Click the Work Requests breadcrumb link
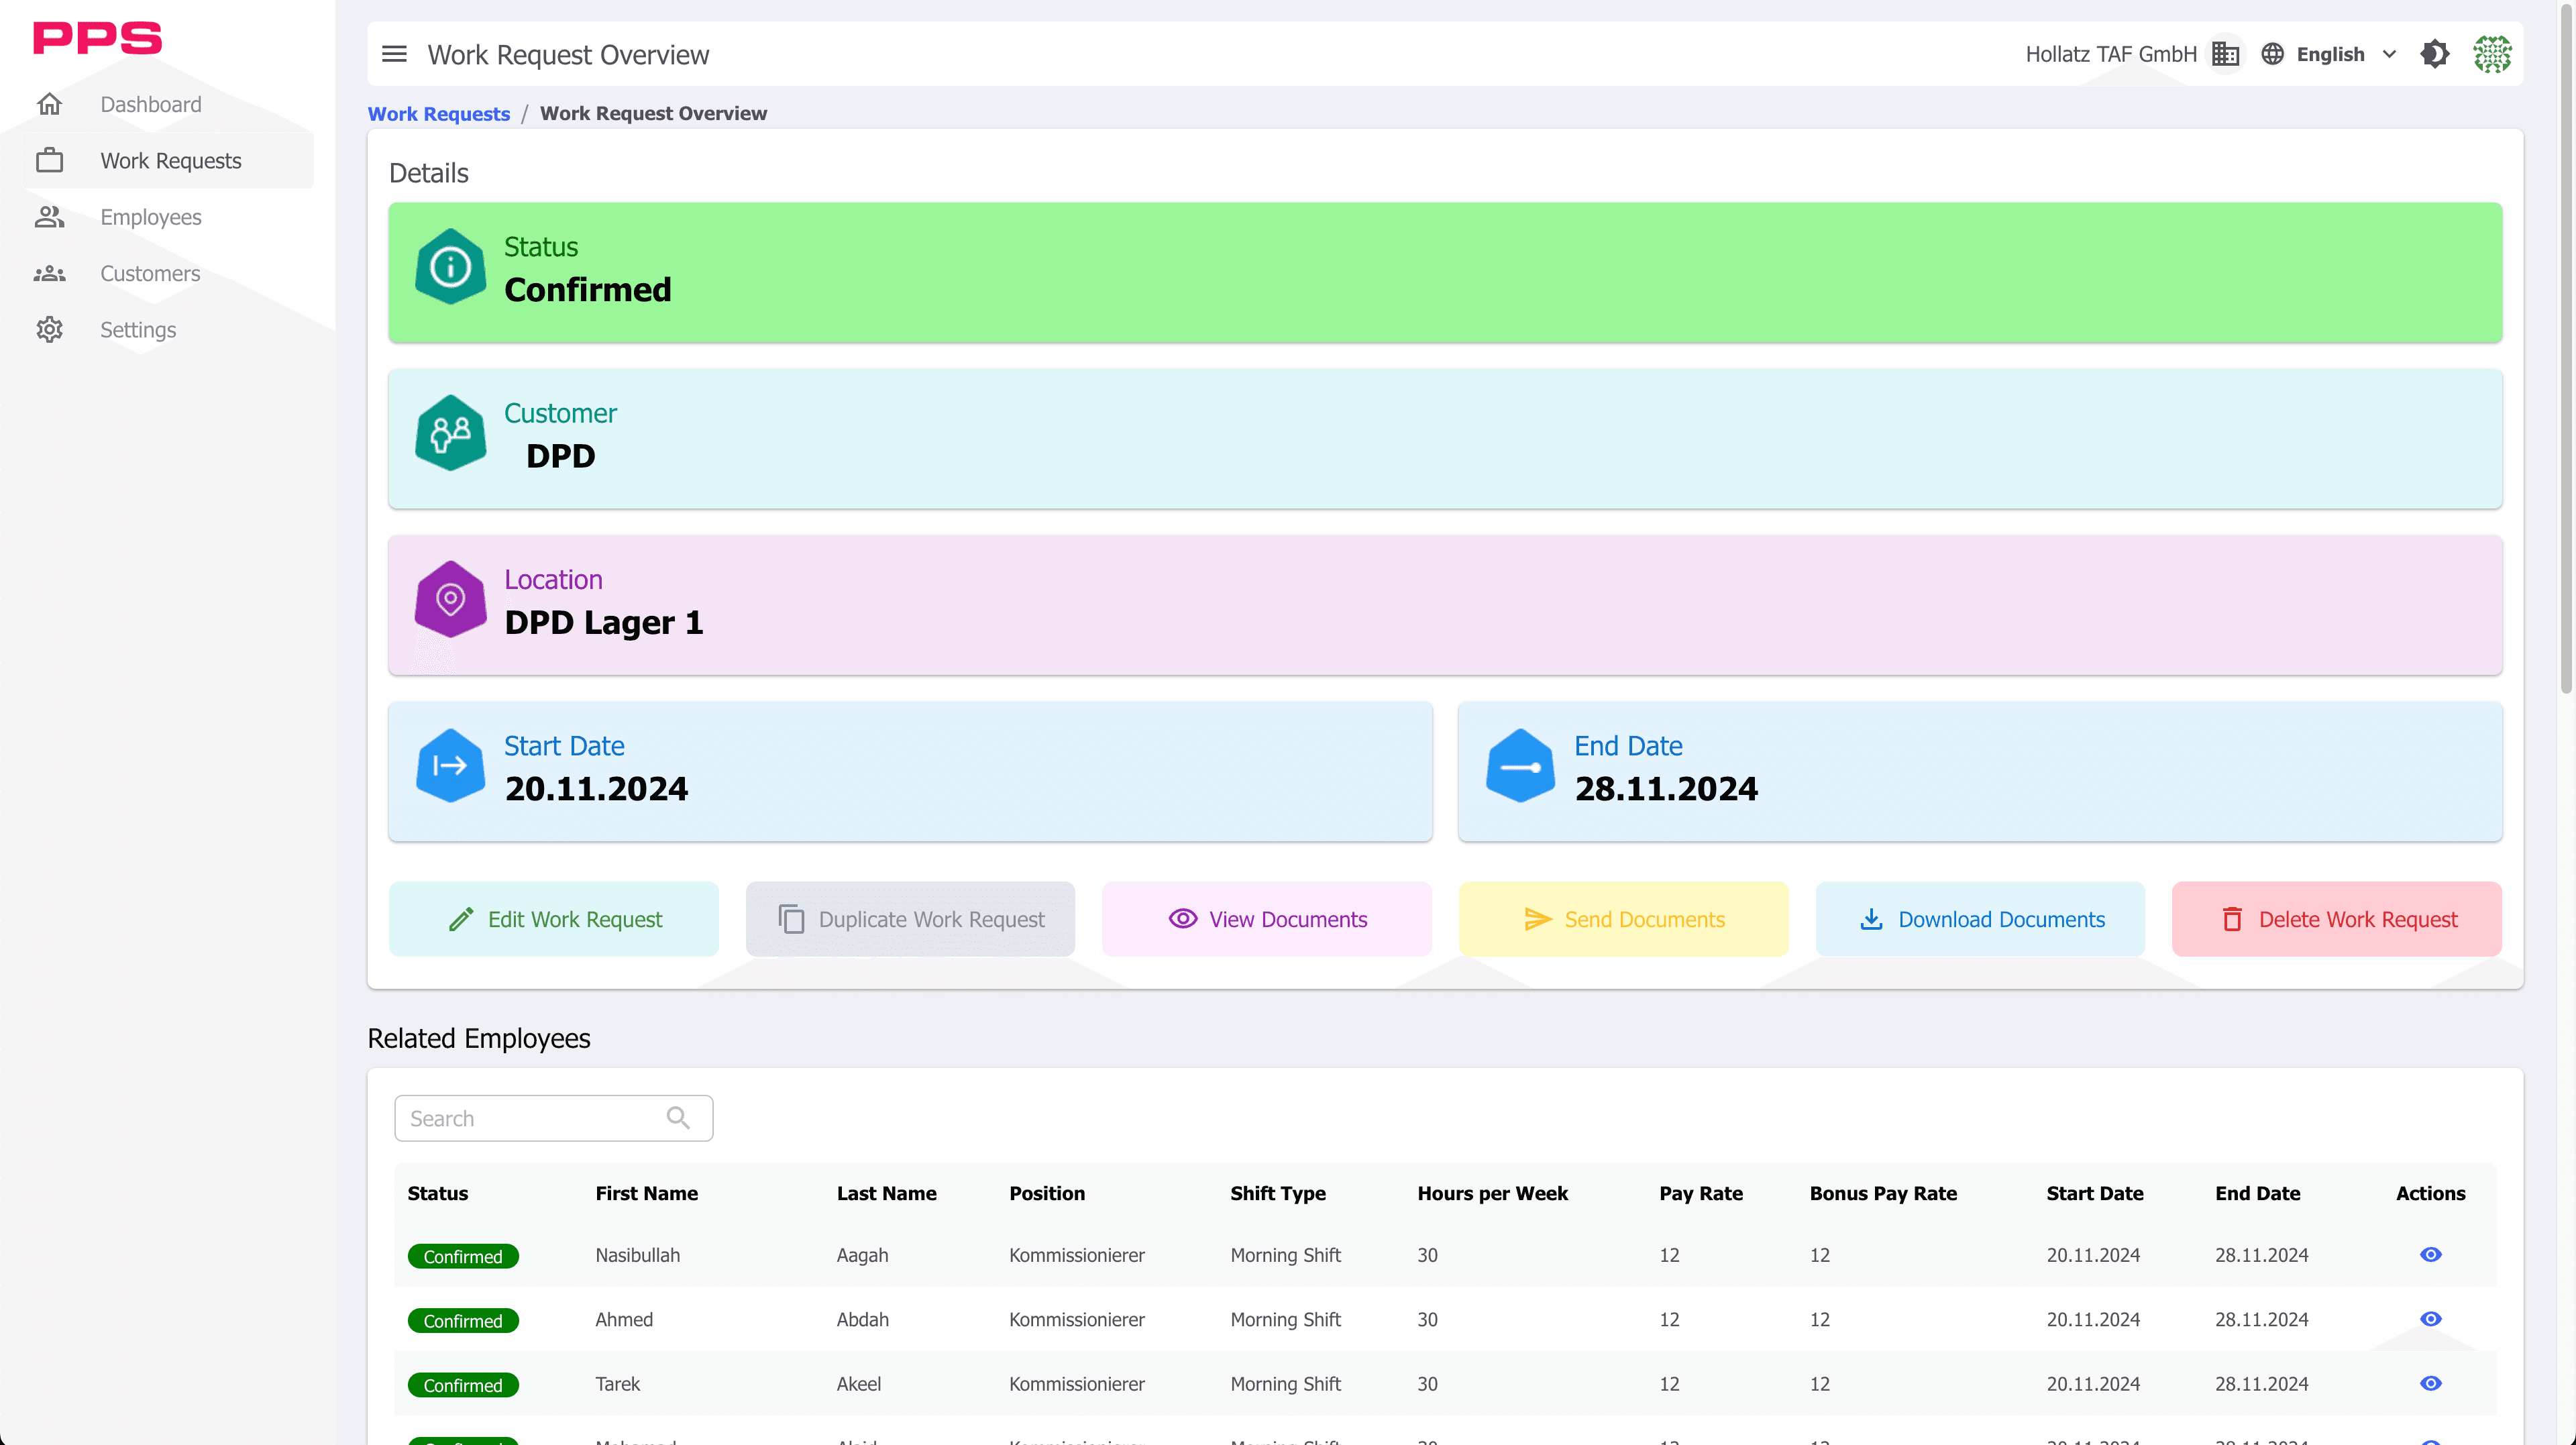 click(x=439, y=114)
